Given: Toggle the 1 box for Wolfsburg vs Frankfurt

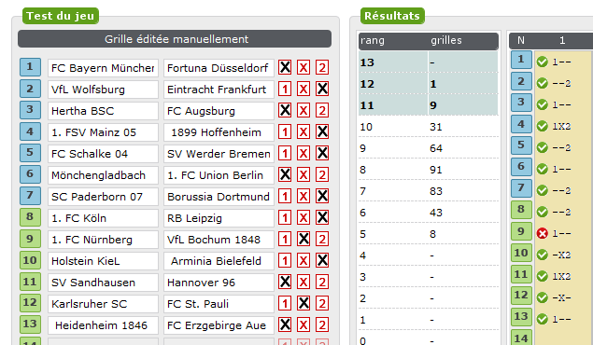Looking at the screenshot, I should click(285, 90).
